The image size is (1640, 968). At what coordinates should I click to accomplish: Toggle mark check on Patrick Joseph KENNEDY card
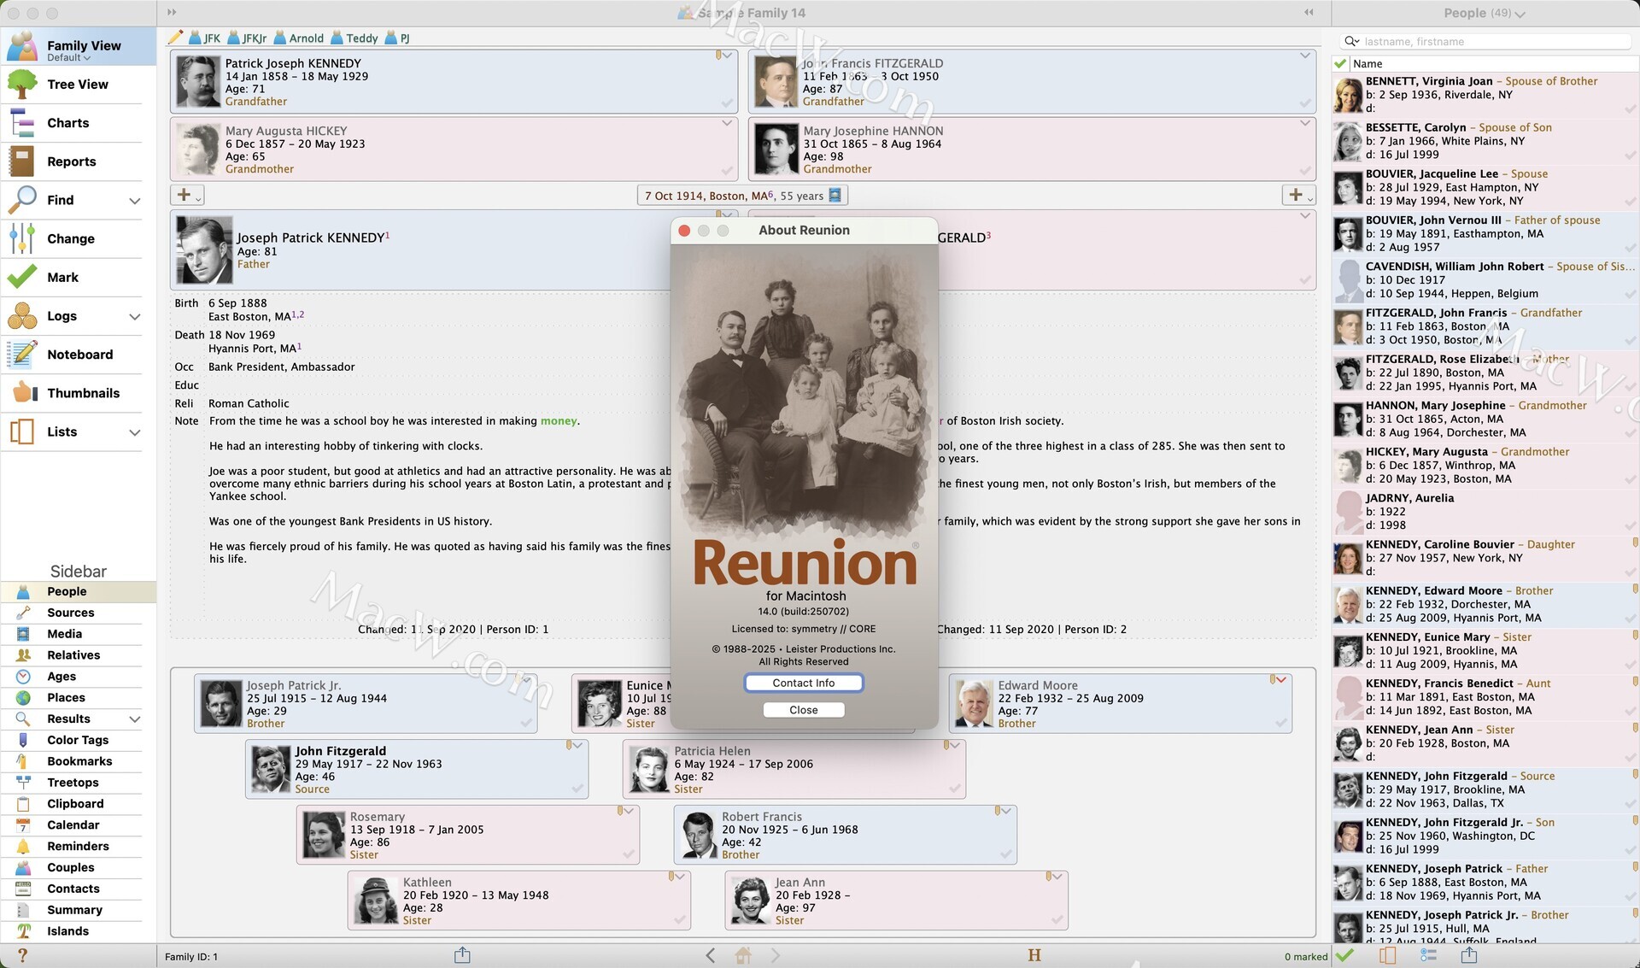(727, 103)
